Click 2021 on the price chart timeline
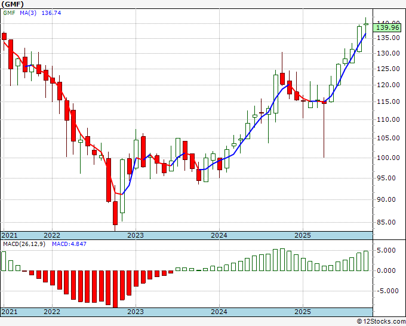406x326 pixels. [10, 235]
